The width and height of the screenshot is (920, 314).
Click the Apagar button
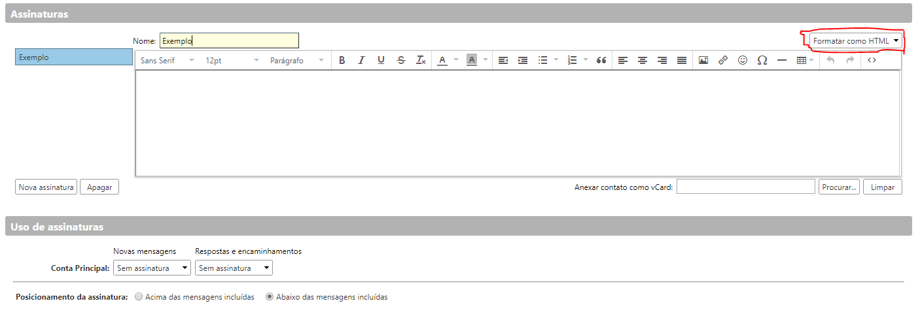pos(99,187)
